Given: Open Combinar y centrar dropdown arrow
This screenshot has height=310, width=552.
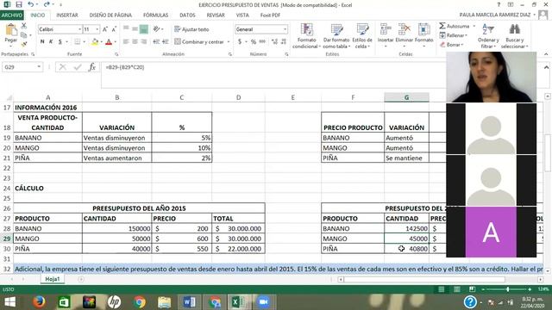Looking at the screenshot, I should click(229, 42).
